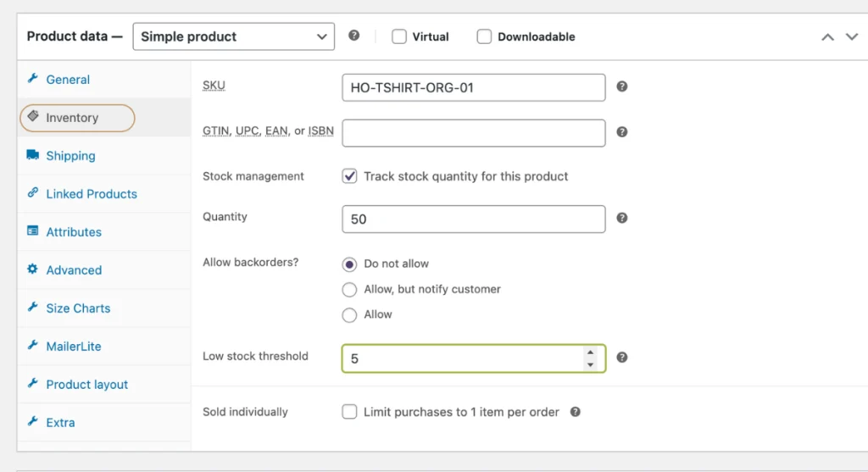The height and width of the screenshot is (472, 868).
Task: Click the wrench icon beside Extra
Action: [x=33, y=422]
